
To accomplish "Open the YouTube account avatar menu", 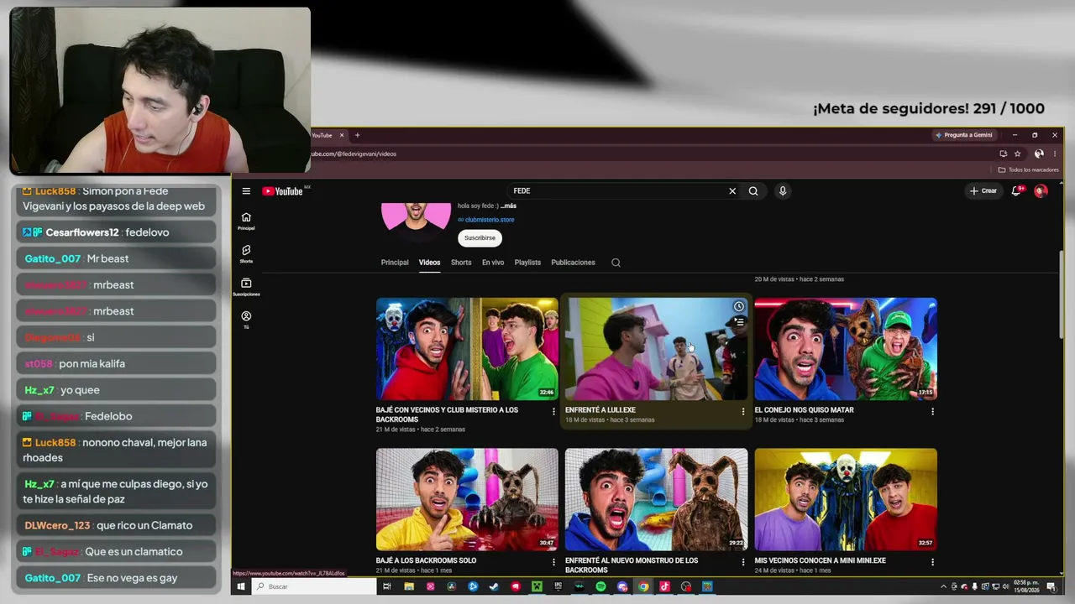I will [x=1041, y=191].
